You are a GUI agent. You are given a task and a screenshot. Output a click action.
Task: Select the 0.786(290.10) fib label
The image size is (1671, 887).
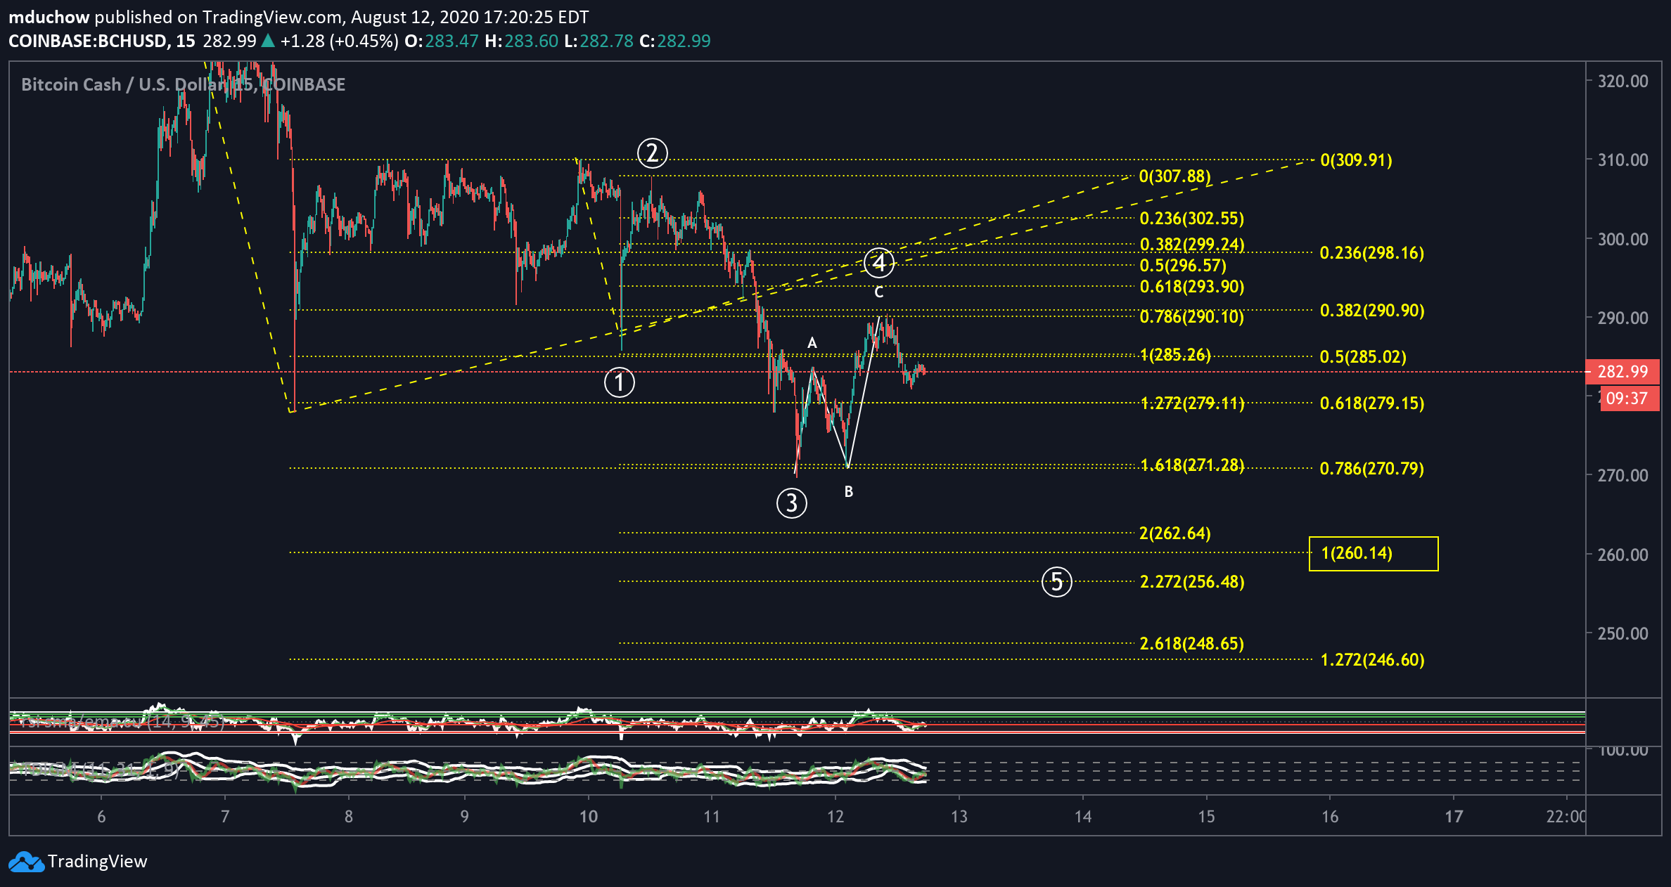pos(1192,317)
